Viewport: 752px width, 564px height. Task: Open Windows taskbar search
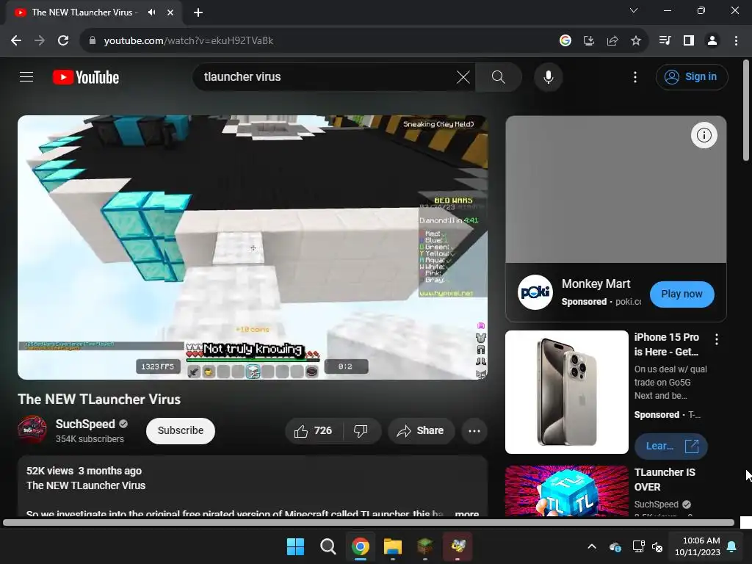pos(328,546)
